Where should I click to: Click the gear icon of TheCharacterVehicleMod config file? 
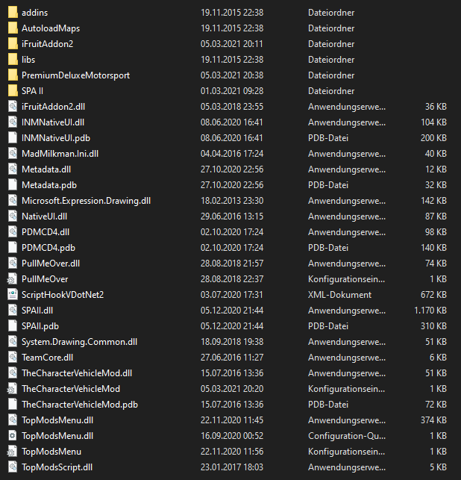coord(12,389)
